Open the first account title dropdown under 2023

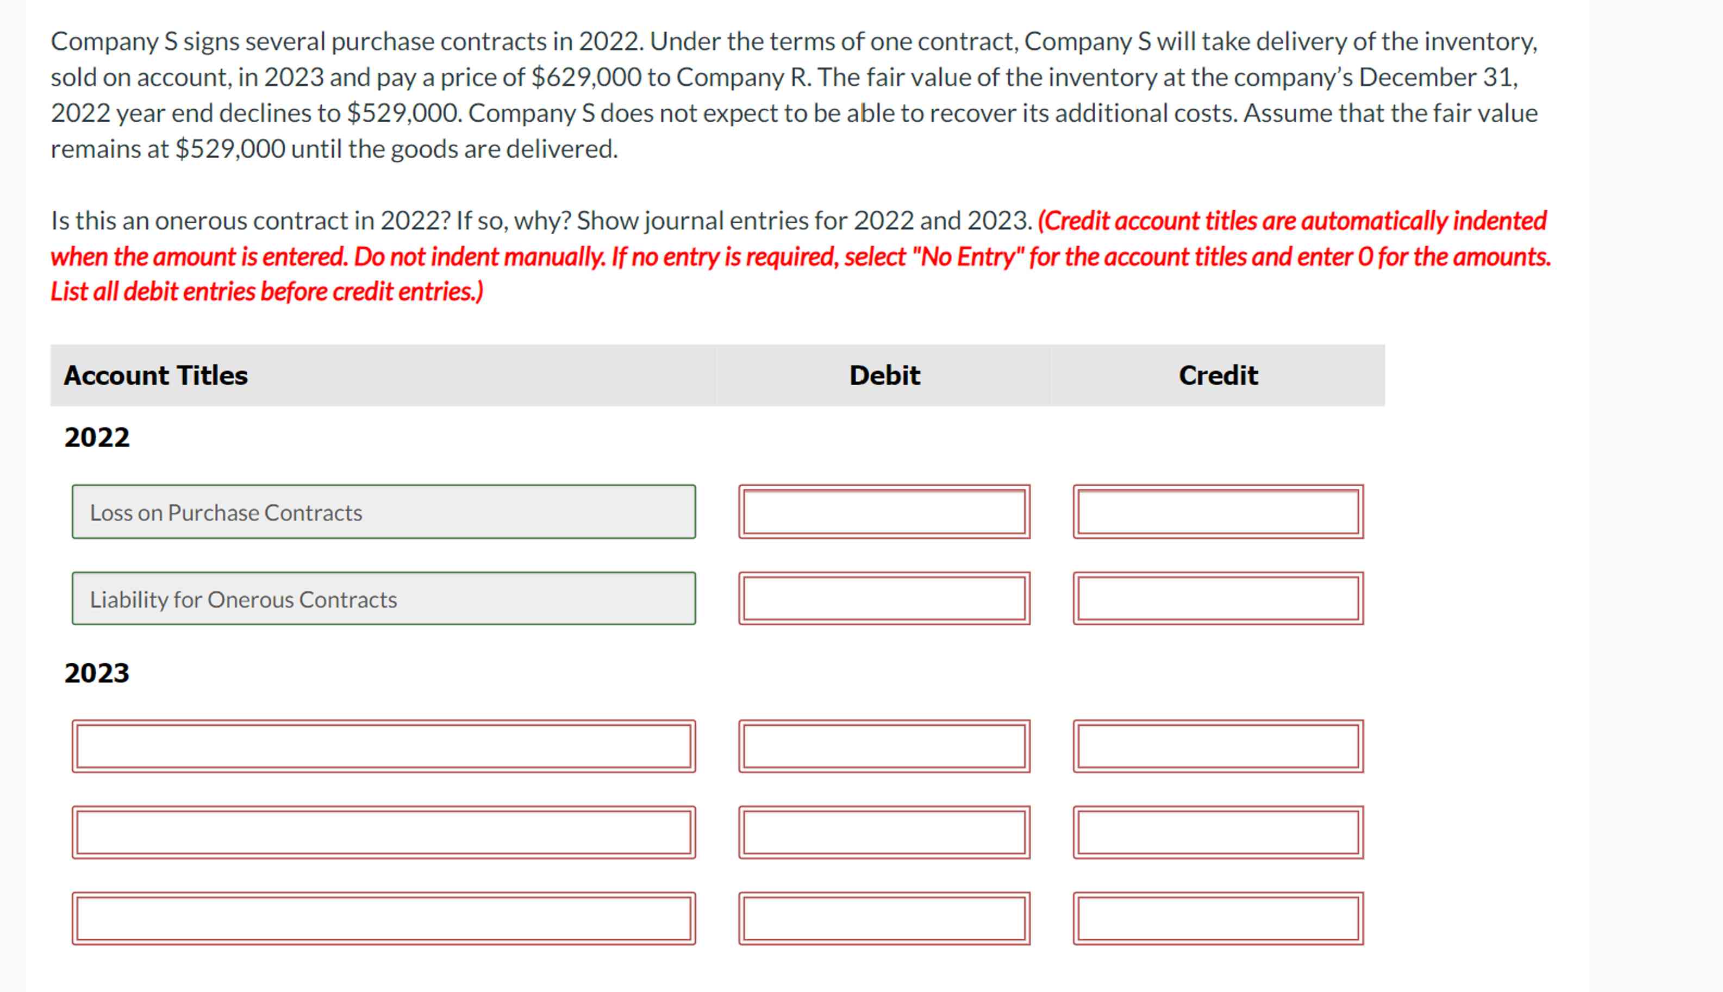coord(382,748)
